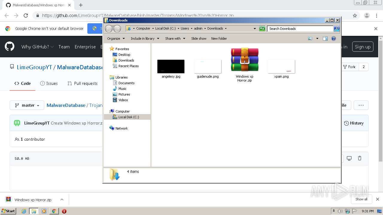Open the Why GitHub? menu
This screenshot has width=383, height=215.
(37, 47)
